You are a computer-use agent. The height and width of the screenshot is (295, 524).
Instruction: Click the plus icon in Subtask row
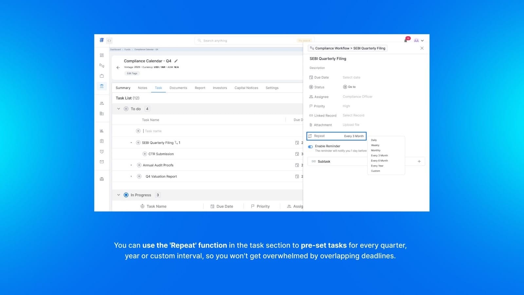(419, 161)
